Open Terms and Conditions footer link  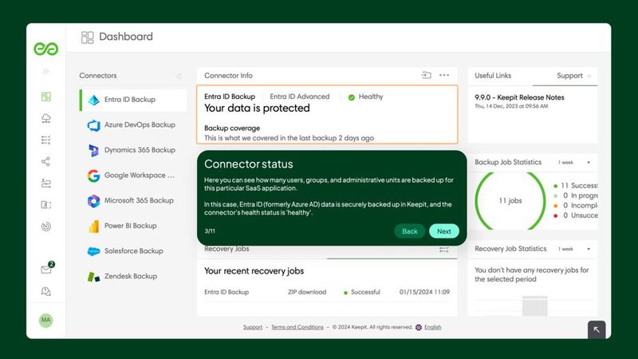(x=297, y=327)
